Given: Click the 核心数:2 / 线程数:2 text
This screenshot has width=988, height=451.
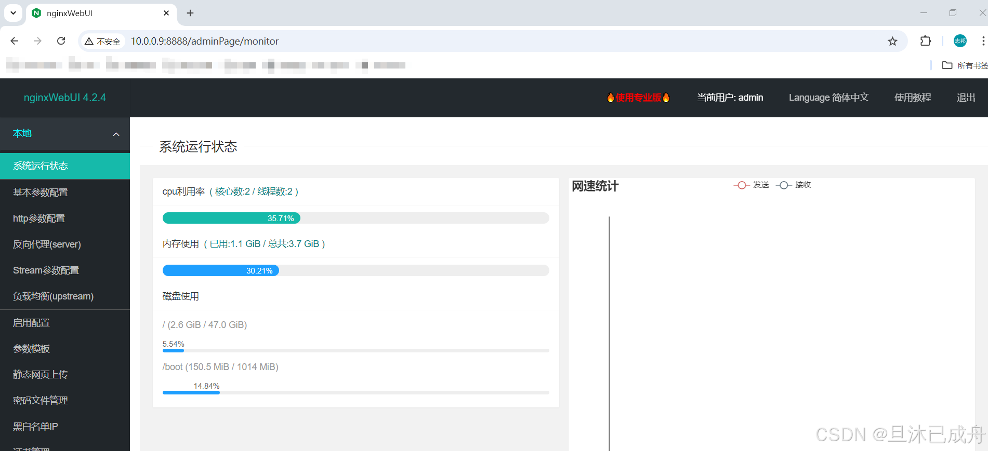Looking at the screenshot, I should [x=254, y=192].
